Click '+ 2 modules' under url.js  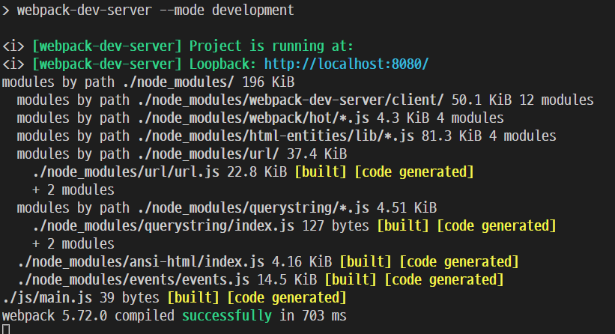73,190
